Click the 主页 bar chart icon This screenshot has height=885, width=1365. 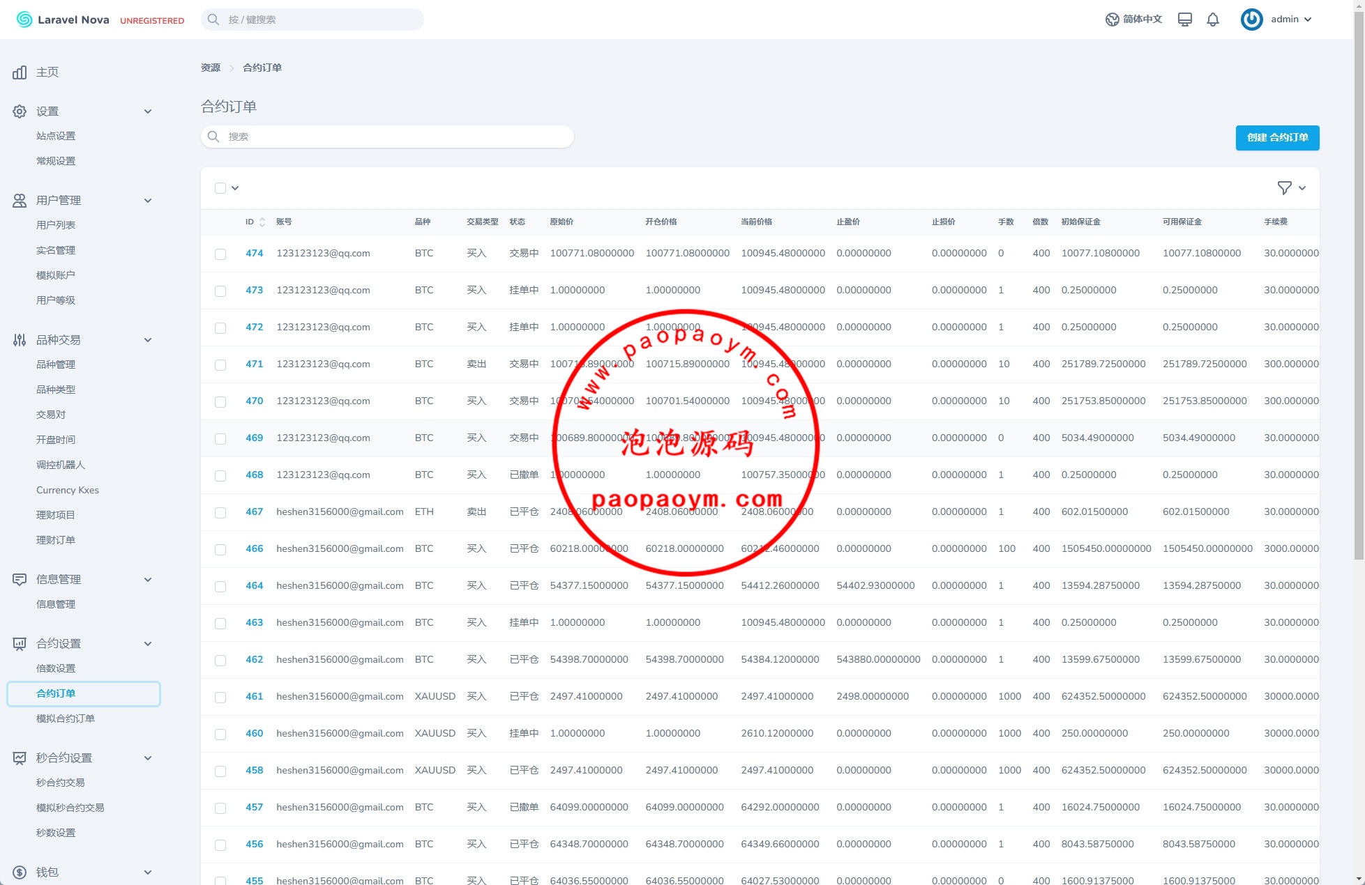point(20,72)
